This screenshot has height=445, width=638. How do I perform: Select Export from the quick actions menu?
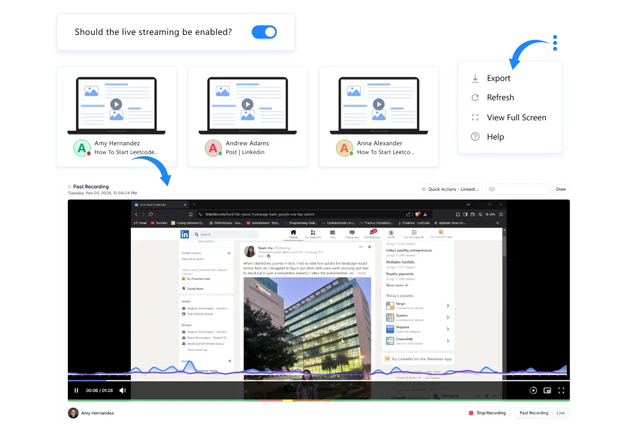(x=498, y=78)
